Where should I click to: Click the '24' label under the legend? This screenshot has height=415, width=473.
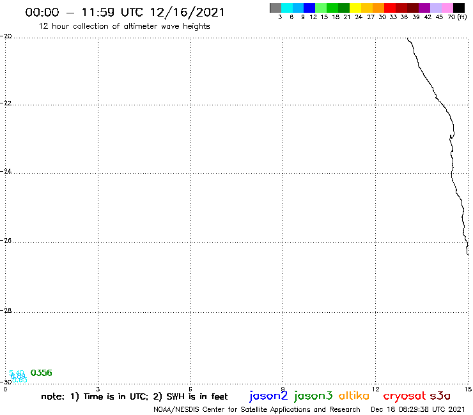coord(359,17)
